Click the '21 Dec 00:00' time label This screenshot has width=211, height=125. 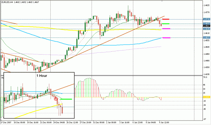coord(46,123)
